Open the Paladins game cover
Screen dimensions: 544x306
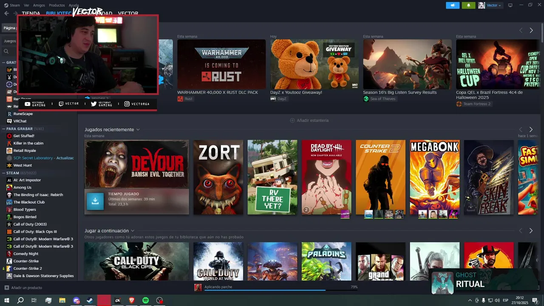[326, 261]
